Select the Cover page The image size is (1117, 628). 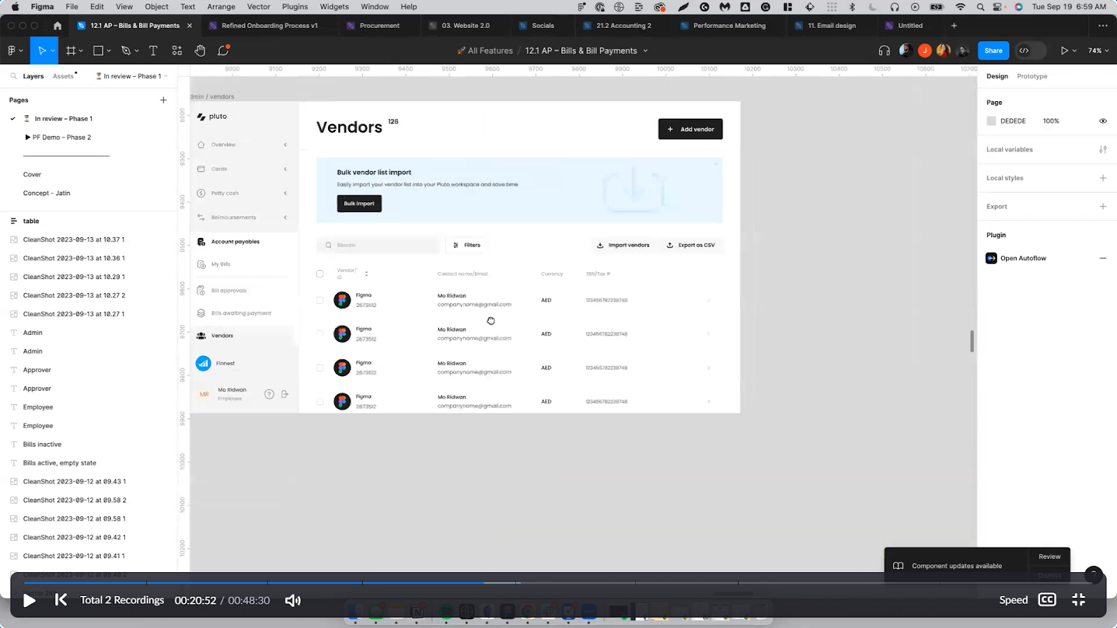(x=32, y=174)
